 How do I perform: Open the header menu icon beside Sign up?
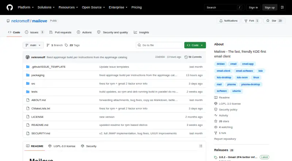point(282,7)
